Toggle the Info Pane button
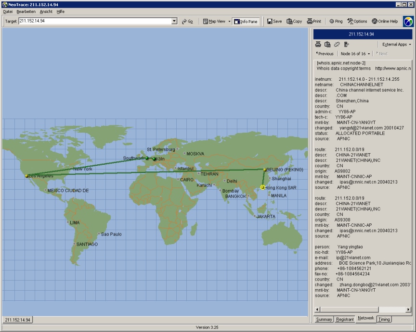This screenshot has height=332, width=416. (245, 21)
